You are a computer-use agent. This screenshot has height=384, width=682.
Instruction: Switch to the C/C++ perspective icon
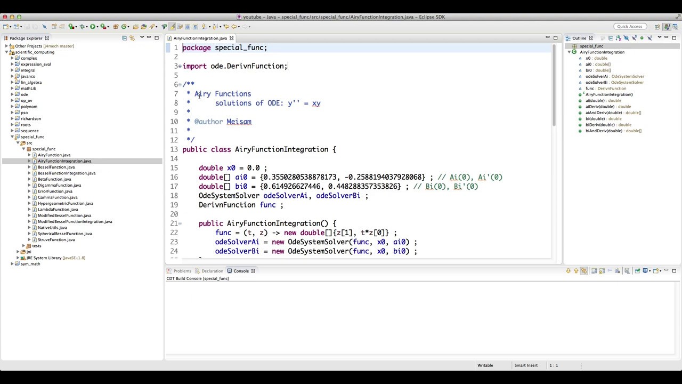coord(675,27)
